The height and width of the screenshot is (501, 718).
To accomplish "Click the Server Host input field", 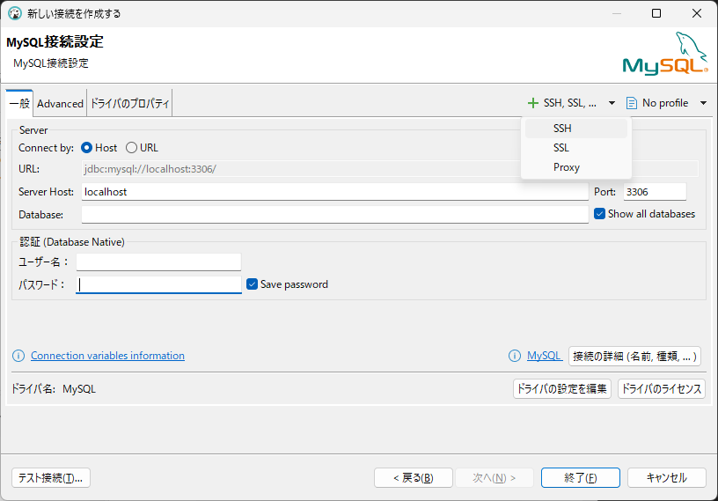I will pyautogui.click(x=334, y=192).
